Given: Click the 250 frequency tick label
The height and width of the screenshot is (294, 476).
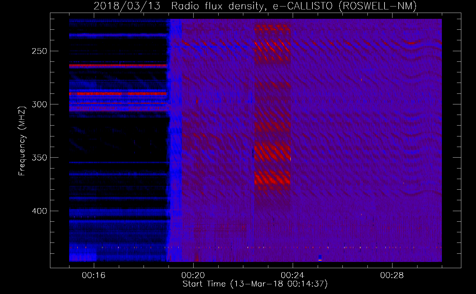Looking at the screenshot, I should coord(39,51).
